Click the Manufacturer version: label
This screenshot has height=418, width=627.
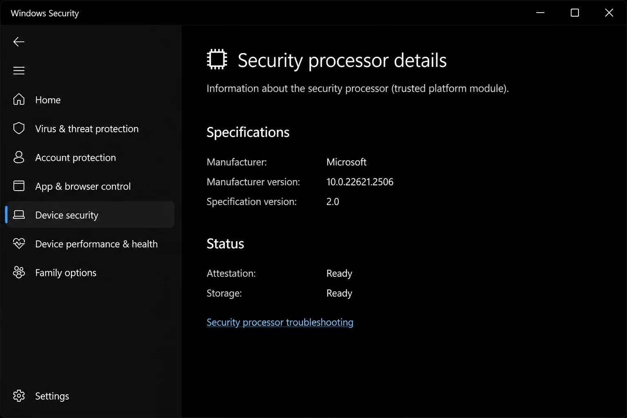[253, 182]
